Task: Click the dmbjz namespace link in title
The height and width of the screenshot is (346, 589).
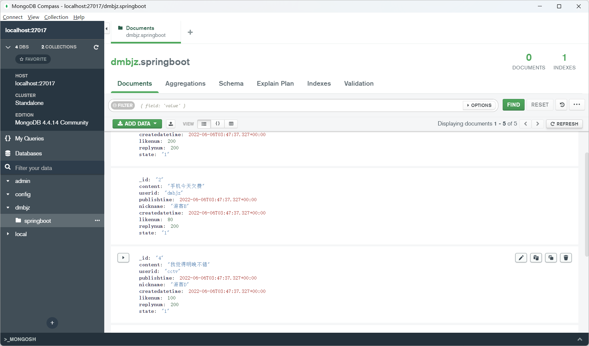Action: [x=124, y=62]
